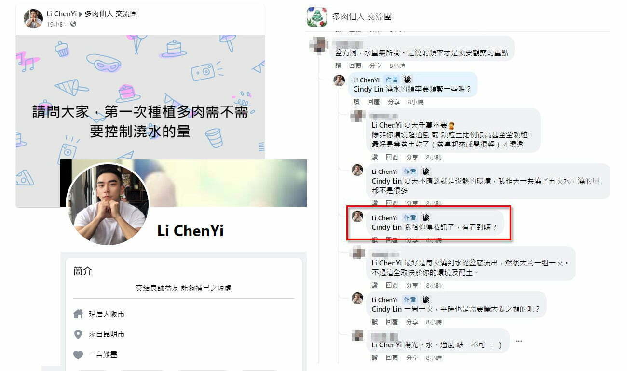Click the globe privacy icon beside 19小時

(73, 24)
